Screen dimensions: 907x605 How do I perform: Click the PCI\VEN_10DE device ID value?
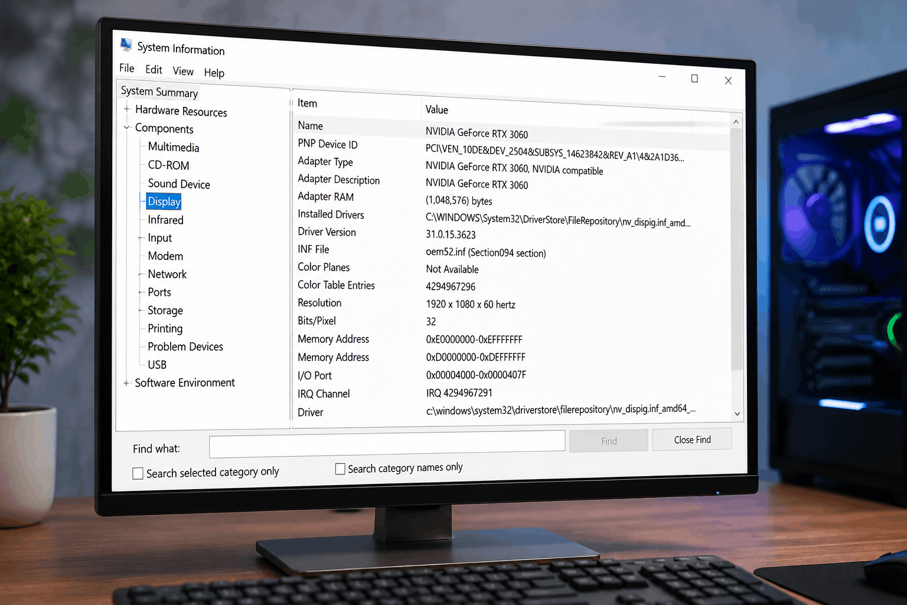(x=555, y=153)
